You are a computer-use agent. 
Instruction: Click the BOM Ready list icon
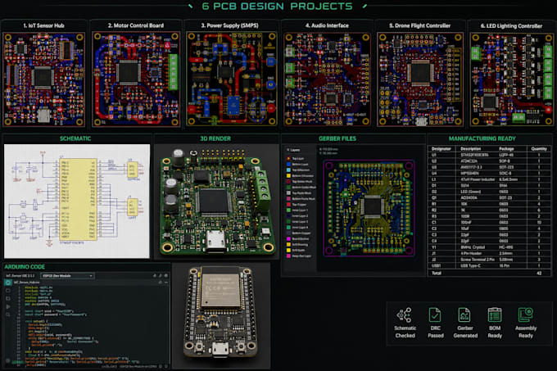pos(495,315)
